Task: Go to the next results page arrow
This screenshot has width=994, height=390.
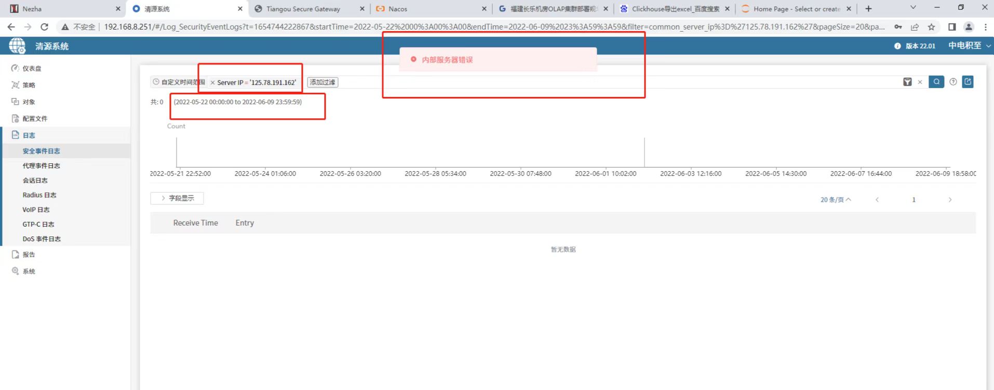Action: pos(950,200)
